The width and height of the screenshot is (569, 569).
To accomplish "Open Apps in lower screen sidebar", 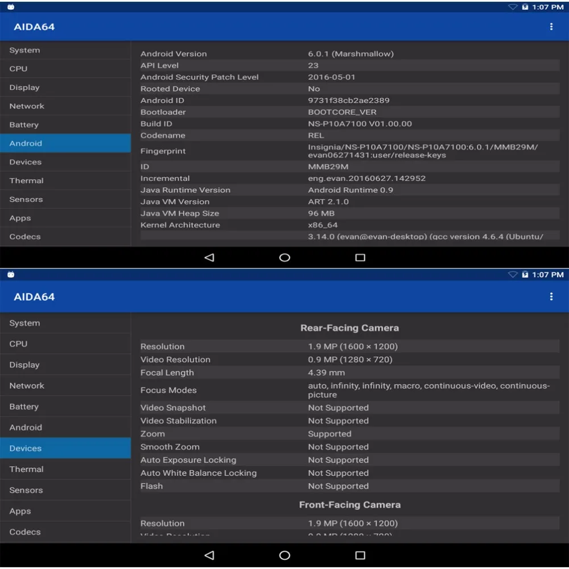I will click(x=65, y=511).
